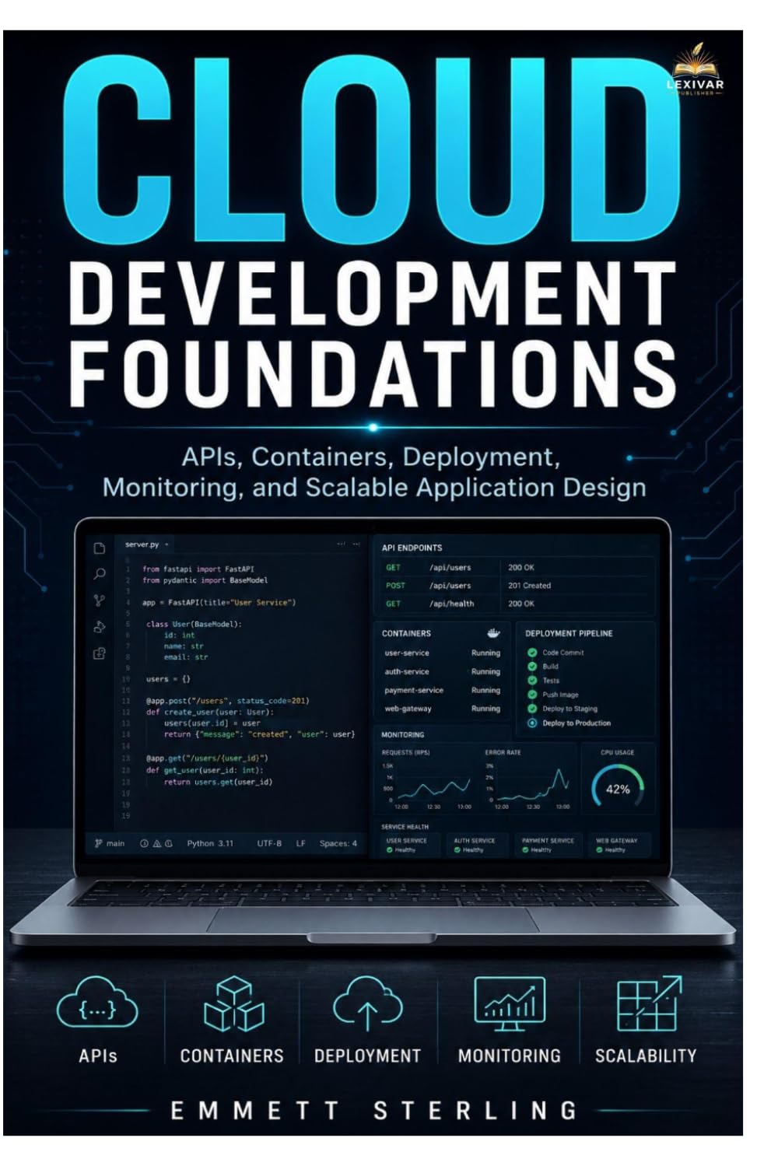Click the Deploy to Production step label

pos(576,723)
